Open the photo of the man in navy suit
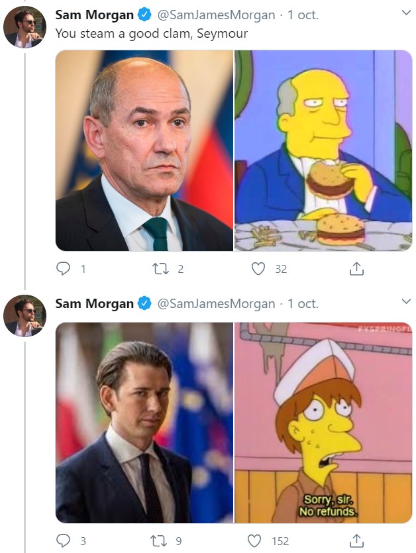This screenshot has height=553, width=416. 144,423
